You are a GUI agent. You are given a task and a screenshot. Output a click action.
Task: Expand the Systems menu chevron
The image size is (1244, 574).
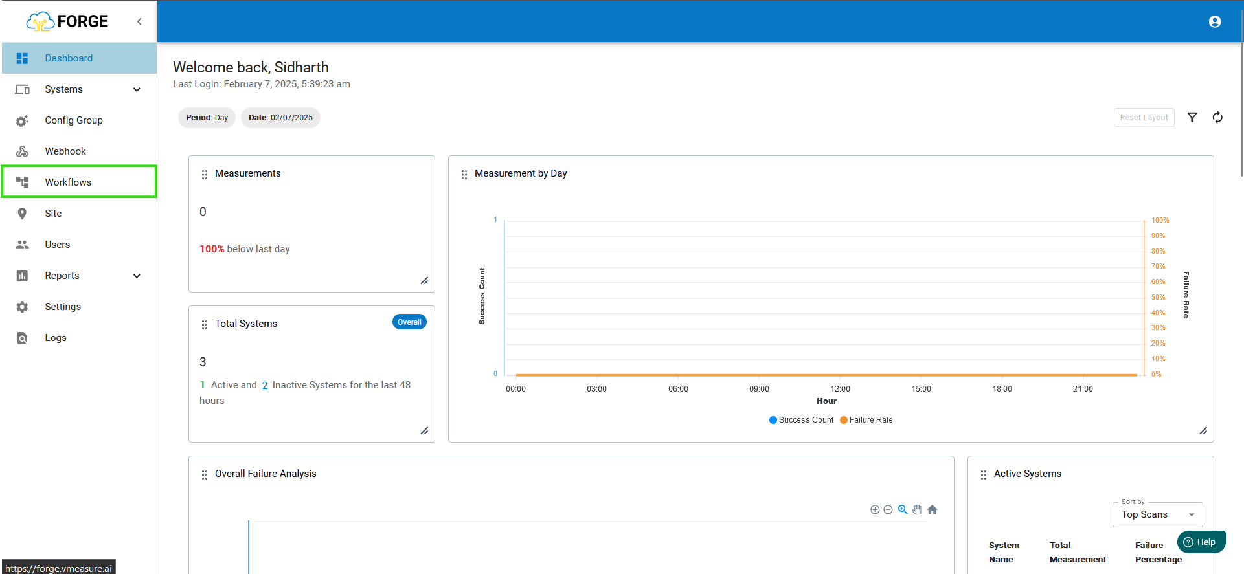(x=137, y=89)
